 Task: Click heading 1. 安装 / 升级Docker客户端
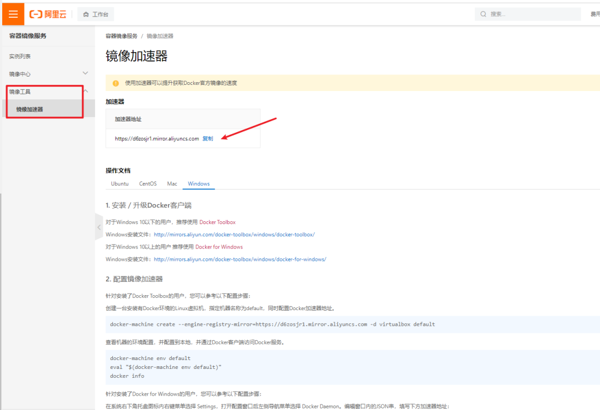148,205
